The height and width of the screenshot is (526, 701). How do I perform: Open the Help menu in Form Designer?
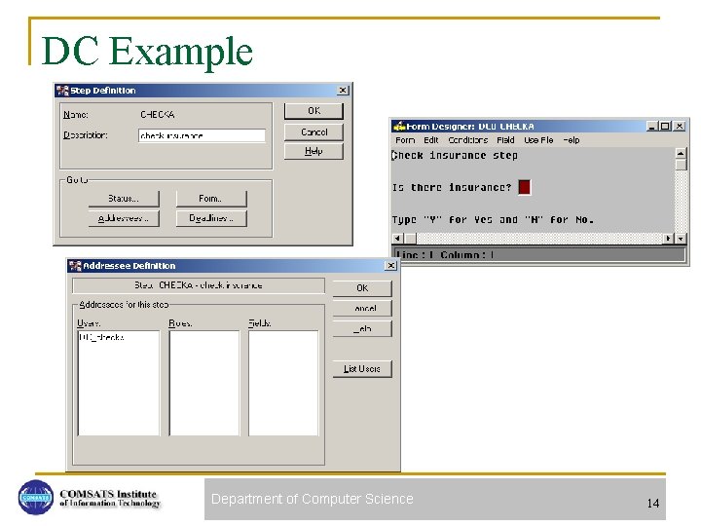572,140
